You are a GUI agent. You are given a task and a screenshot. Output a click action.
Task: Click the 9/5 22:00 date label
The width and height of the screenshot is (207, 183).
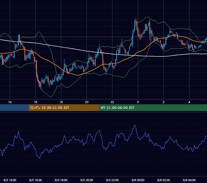112,180
